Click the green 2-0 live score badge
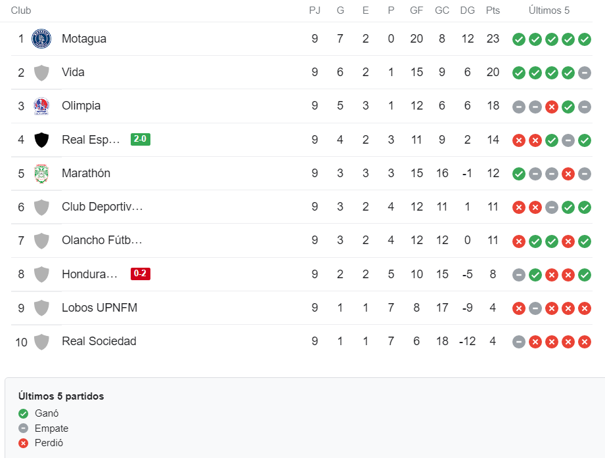 pyautogui.click(x=141, y=139)
